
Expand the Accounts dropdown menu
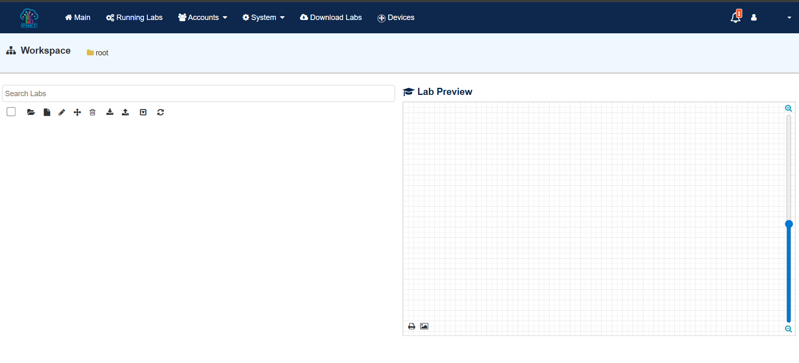(203, 17)
